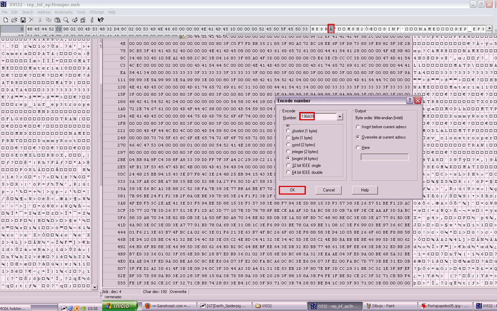Click offset label '555' in address column
This screenshot has height=311, width=497.
tap(121, 283)
